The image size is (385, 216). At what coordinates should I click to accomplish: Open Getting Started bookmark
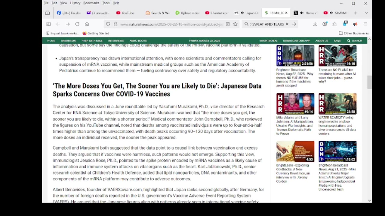tap(96, 33)
